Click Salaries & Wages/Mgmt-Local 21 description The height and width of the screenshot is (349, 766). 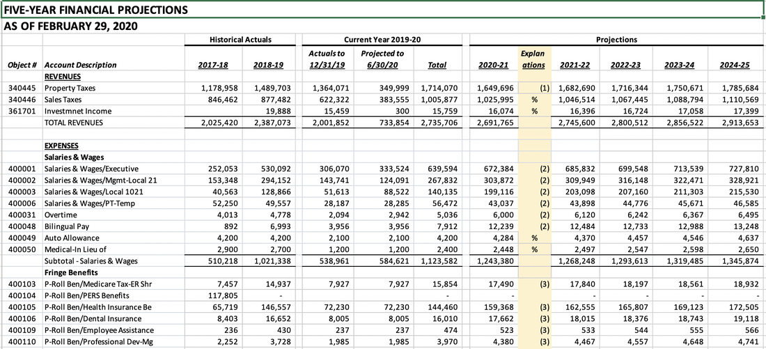[x=101, y=180]
